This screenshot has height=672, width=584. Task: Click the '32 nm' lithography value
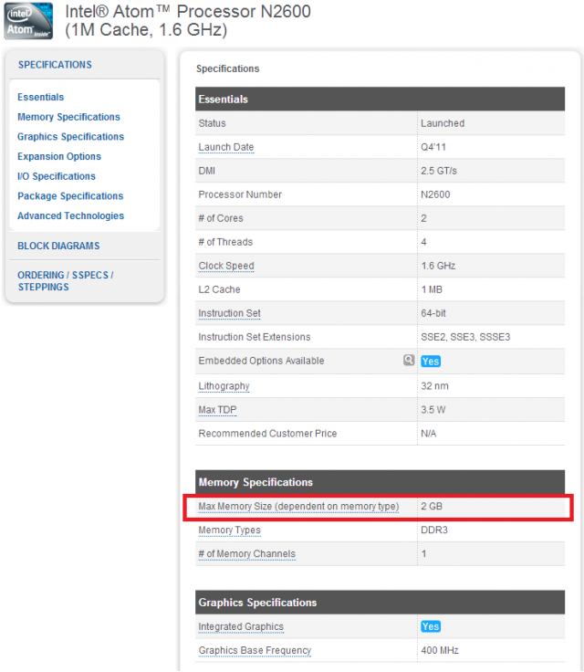[434, 386]
